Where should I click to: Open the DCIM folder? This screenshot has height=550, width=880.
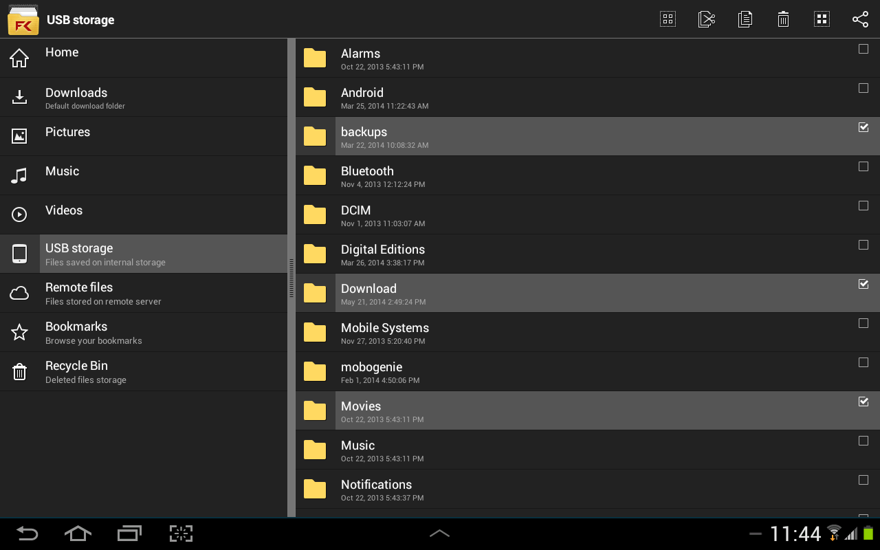[x=355, y=215]
